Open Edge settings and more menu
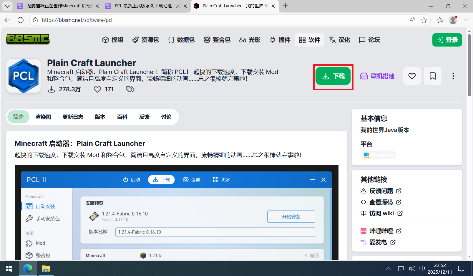This screenshot has height=276, width=473. click(x=466, y=20)
